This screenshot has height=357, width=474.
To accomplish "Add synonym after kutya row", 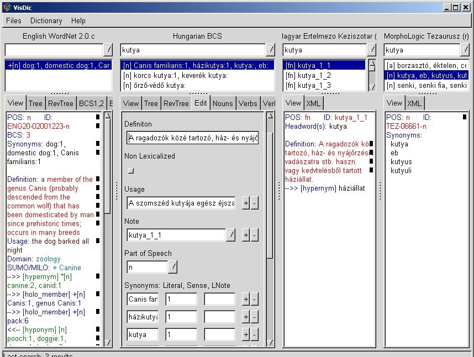I will 246,334.
